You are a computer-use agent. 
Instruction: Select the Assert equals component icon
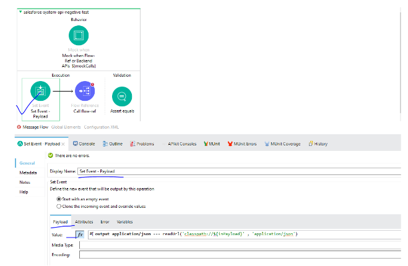(x=122, y=97)
